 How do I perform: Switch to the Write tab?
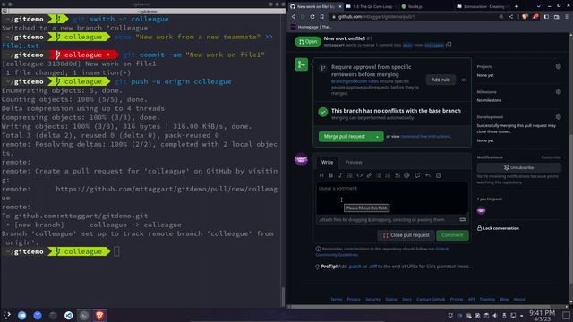point(327,162)
